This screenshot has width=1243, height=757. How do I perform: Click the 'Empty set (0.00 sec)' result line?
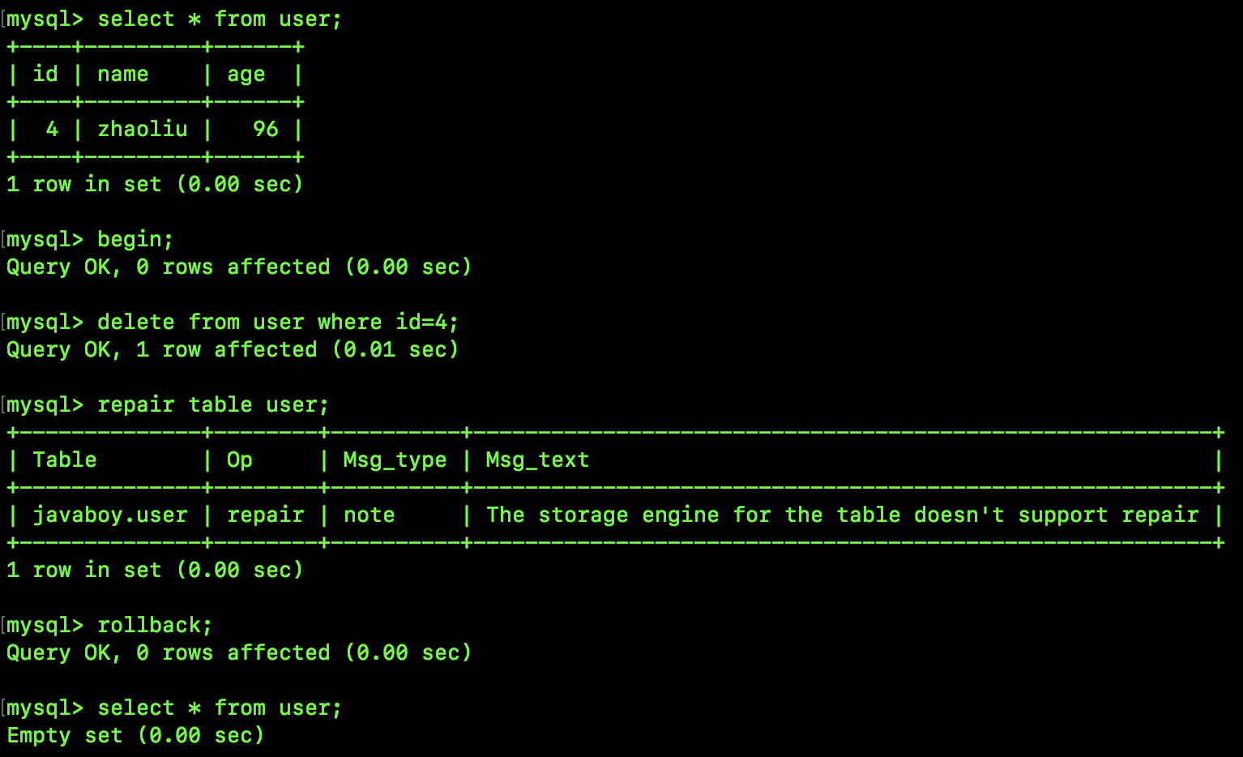(x=135, y=736)
